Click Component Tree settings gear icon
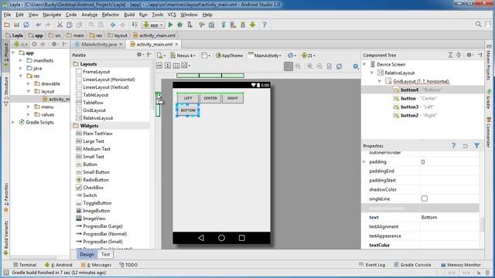The image size is (495, 278). pos(469,55)
